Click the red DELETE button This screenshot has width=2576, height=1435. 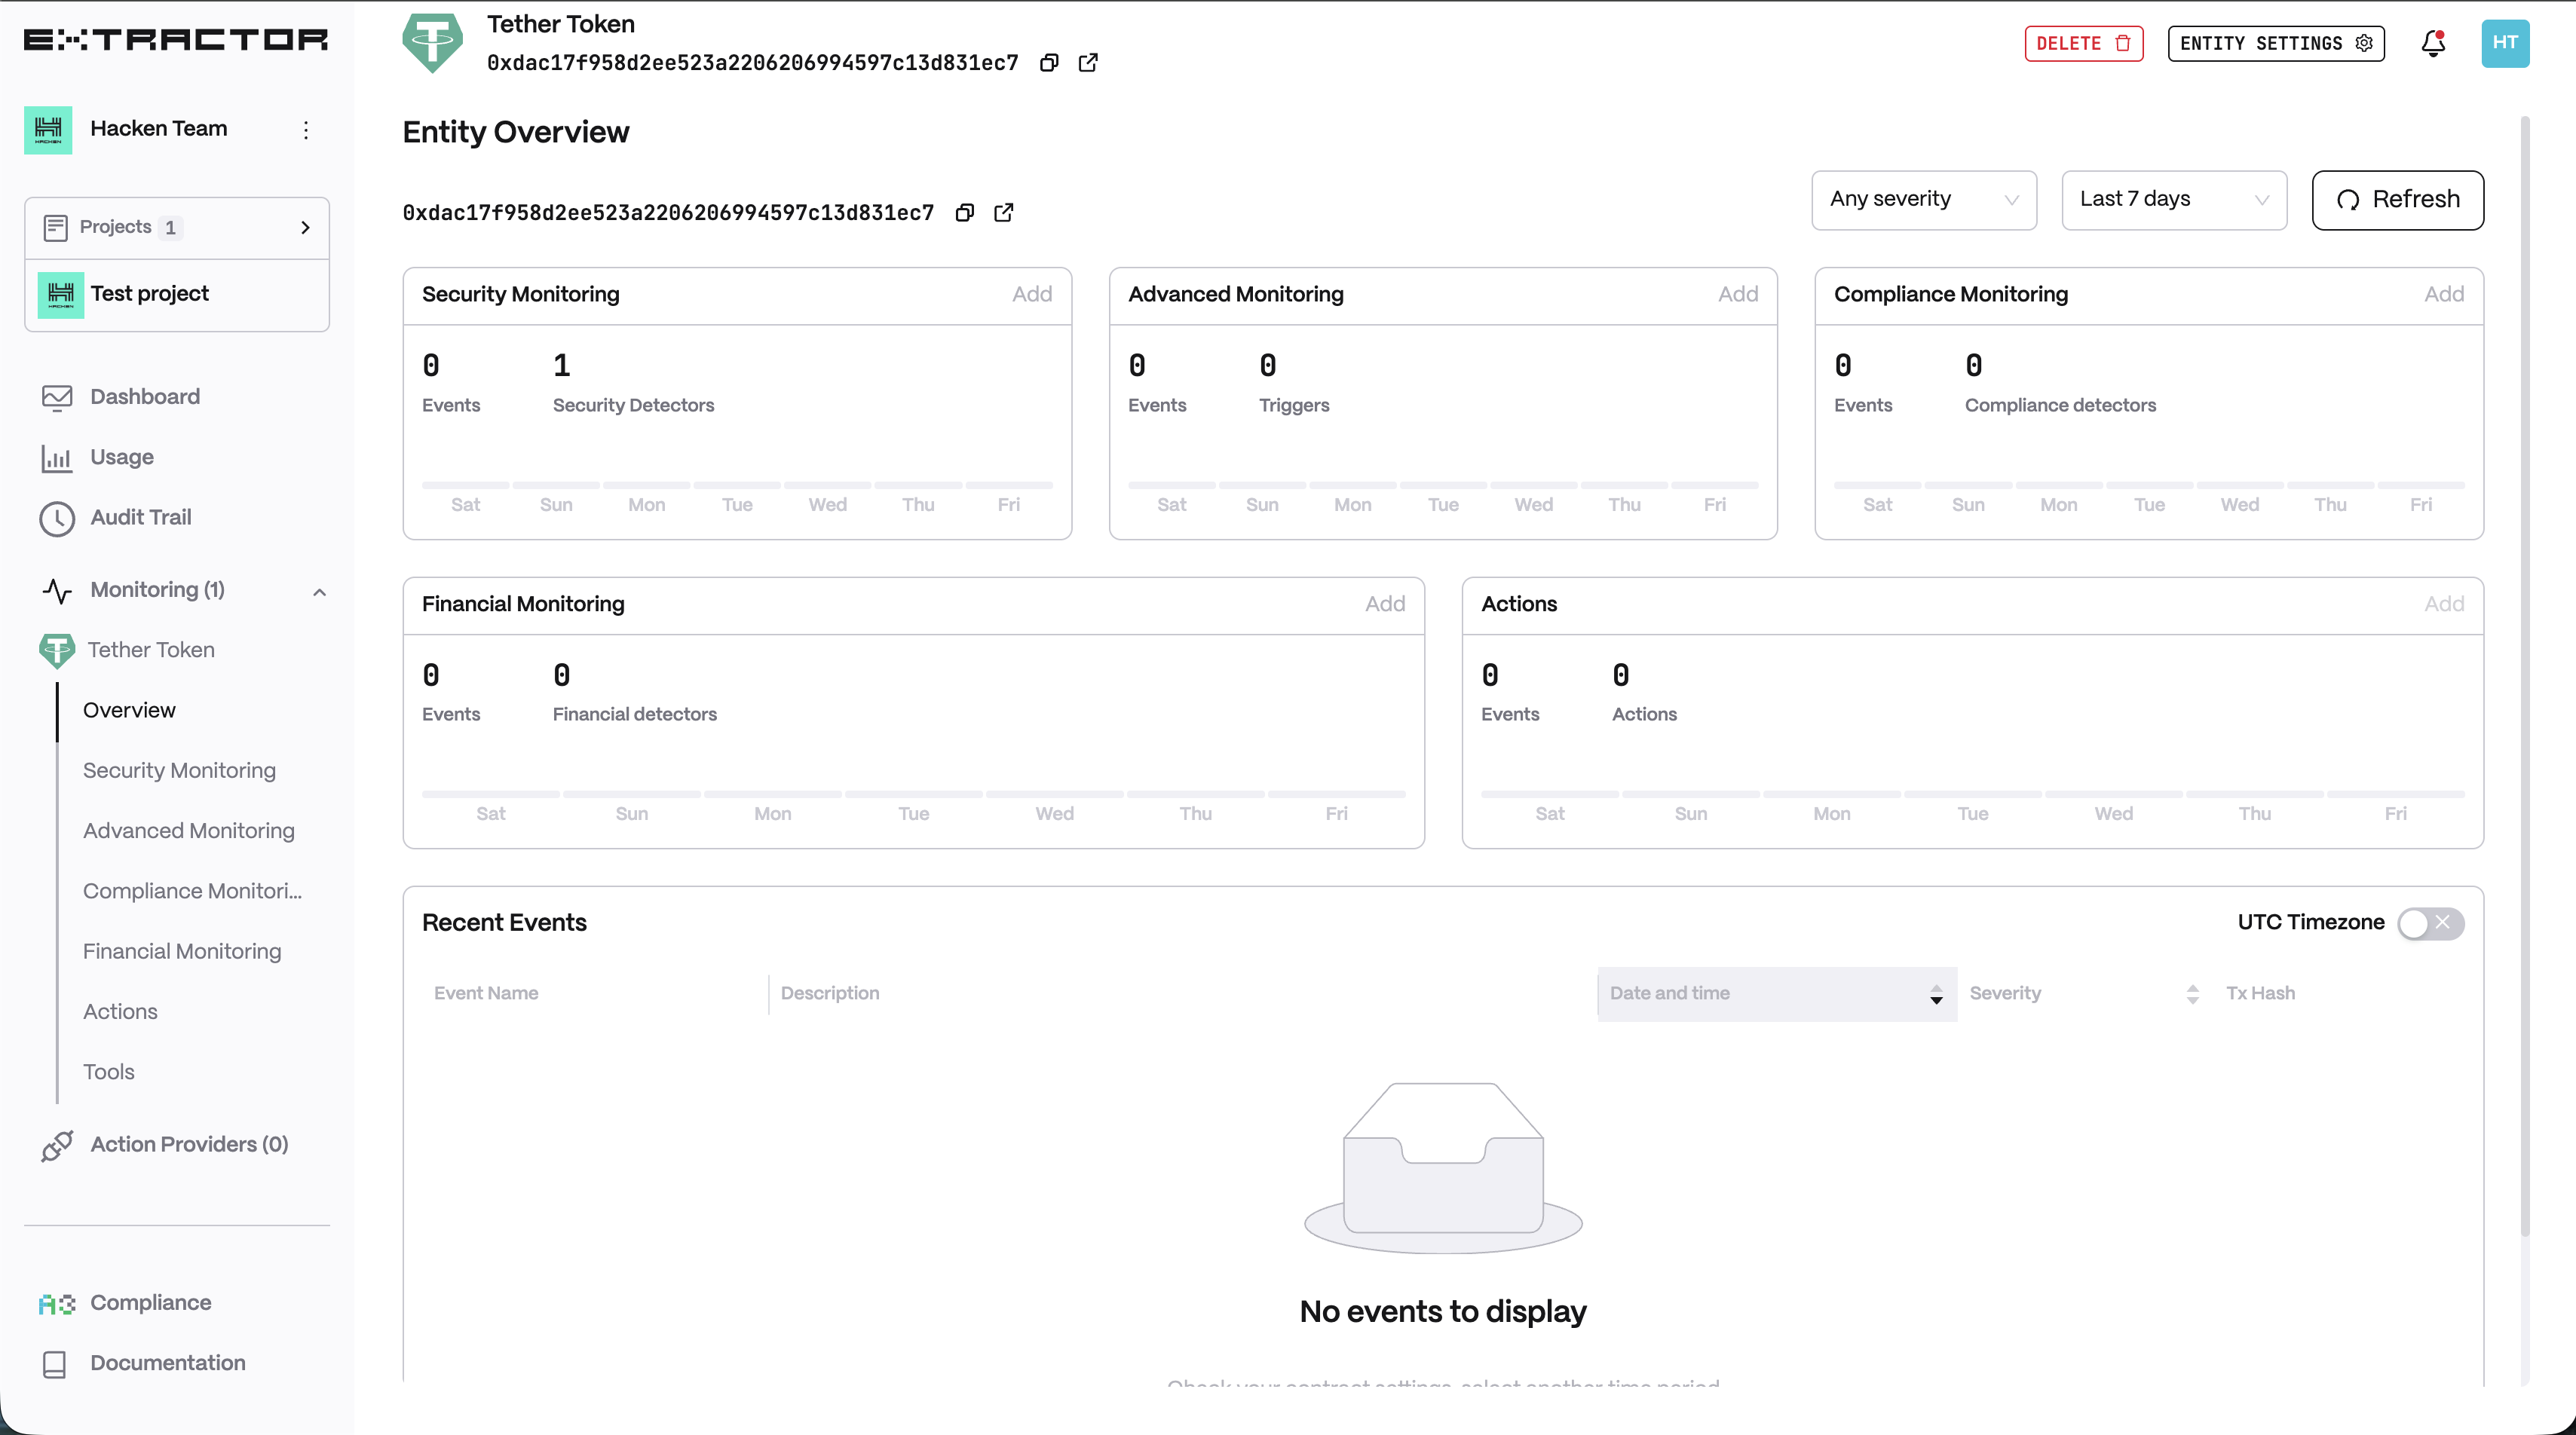(x=2083, y=43)
